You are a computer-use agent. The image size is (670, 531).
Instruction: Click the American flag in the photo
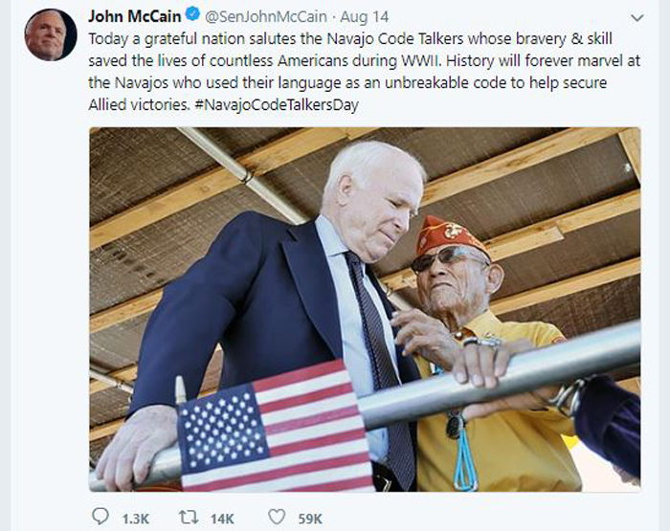click(x=274, y=428)
